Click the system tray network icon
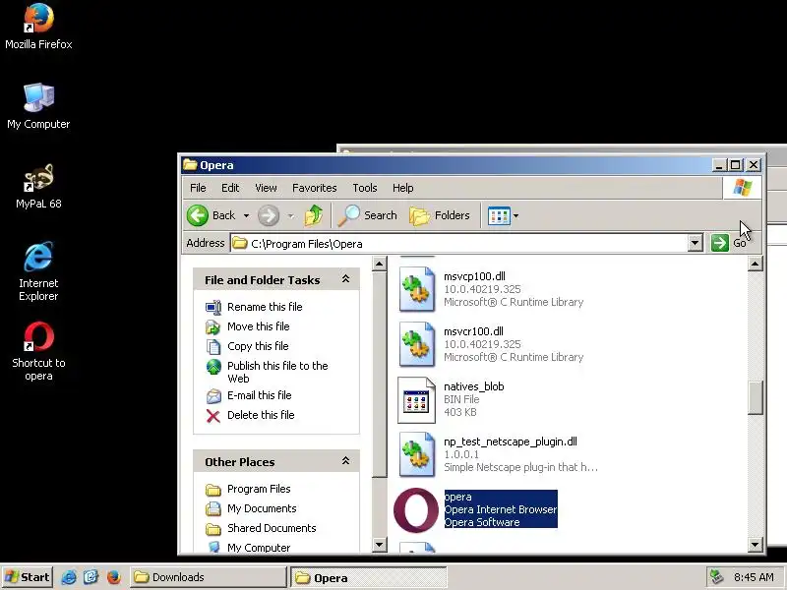 pyautogui.click(x=717, y=577)
